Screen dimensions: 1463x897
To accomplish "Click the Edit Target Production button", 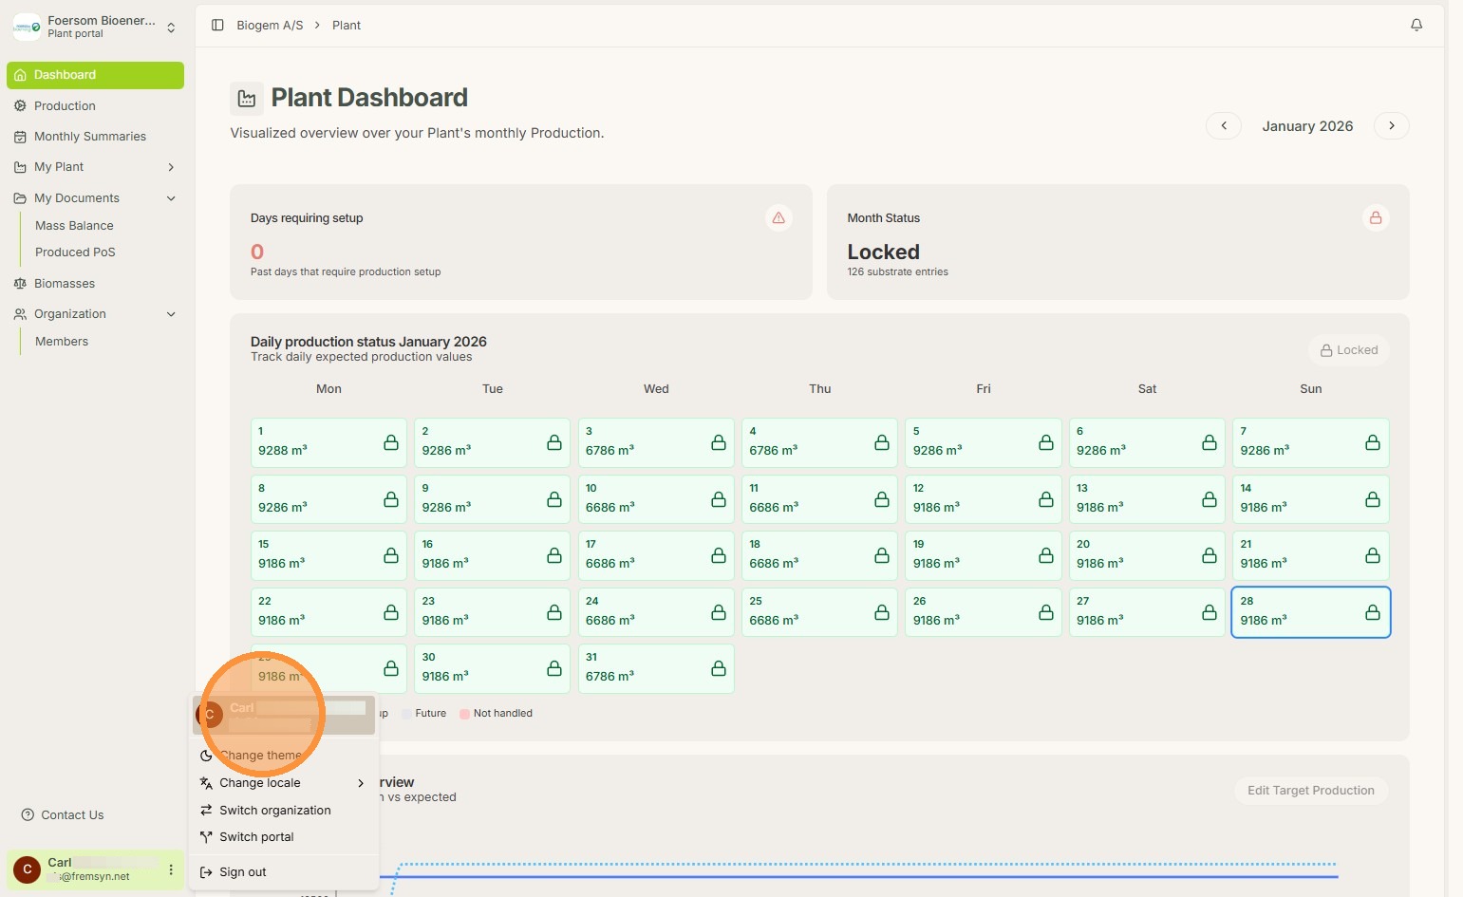I will pyautogui.click(x=1310, y=791).
